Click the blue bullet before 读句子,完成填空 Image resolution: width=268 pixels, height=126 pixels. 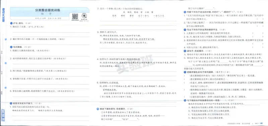pyautogui.click(x=185, y=51)
